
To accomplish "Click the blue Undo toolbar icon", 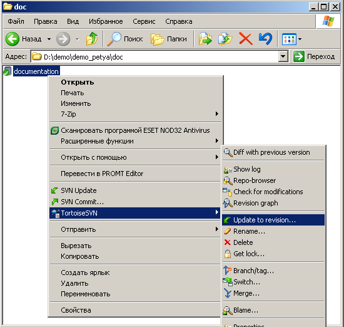I will point(265,39).
